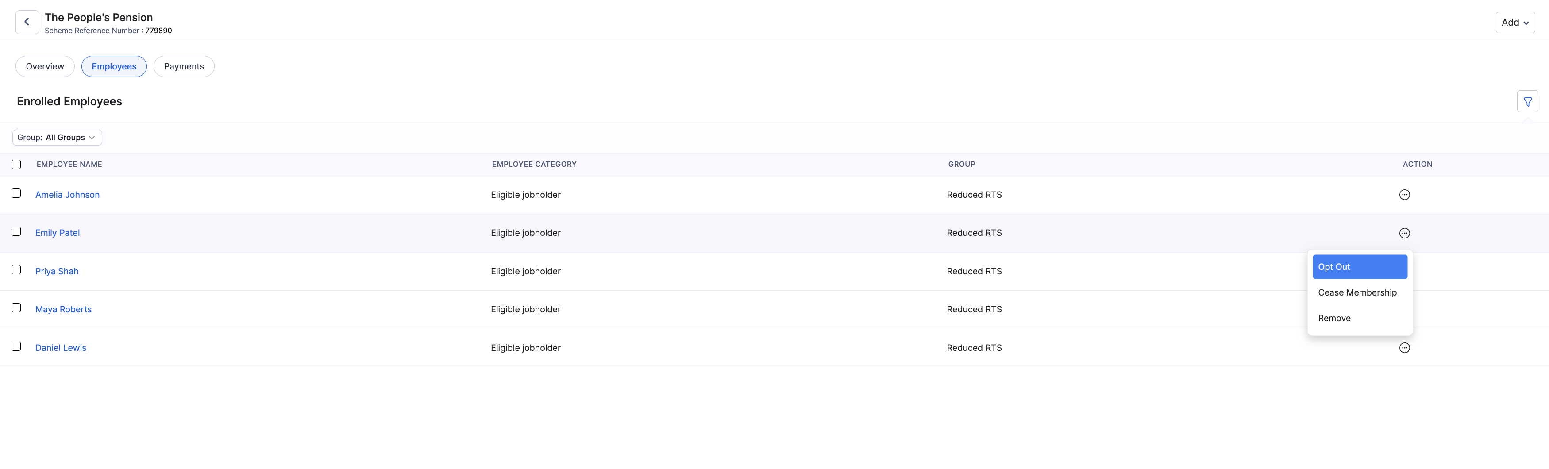The image size is (1549, 469).
Task: Switch to the Payments tab
Action: click(184, 67)
